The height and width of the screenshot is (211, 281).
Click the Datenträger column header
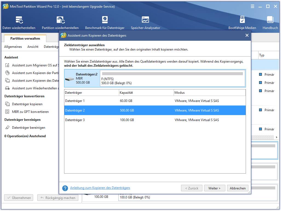pyautogui.click(x=91, y=93)
